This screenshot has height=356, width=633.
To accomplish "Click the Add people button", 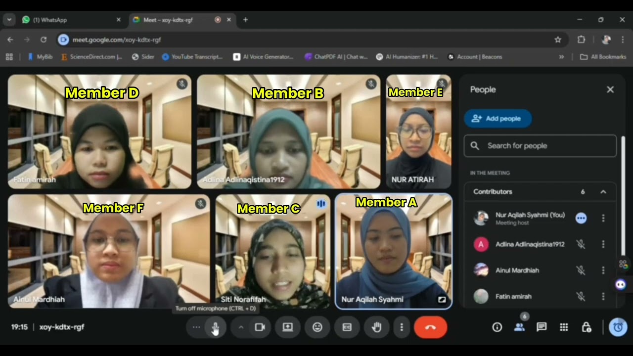I will 497,119.
